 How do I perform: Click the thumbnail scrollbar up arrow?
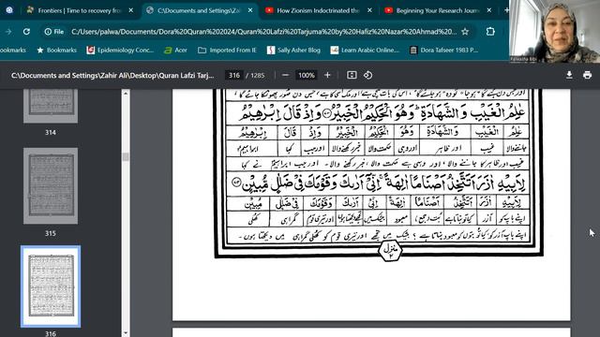[126, 94]
